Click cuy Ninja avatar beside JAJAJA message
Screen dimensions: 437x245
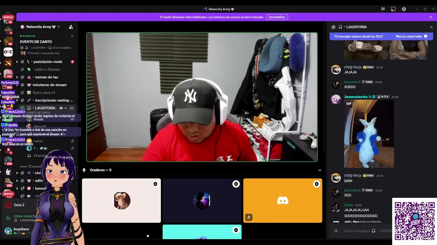(336, 70)
